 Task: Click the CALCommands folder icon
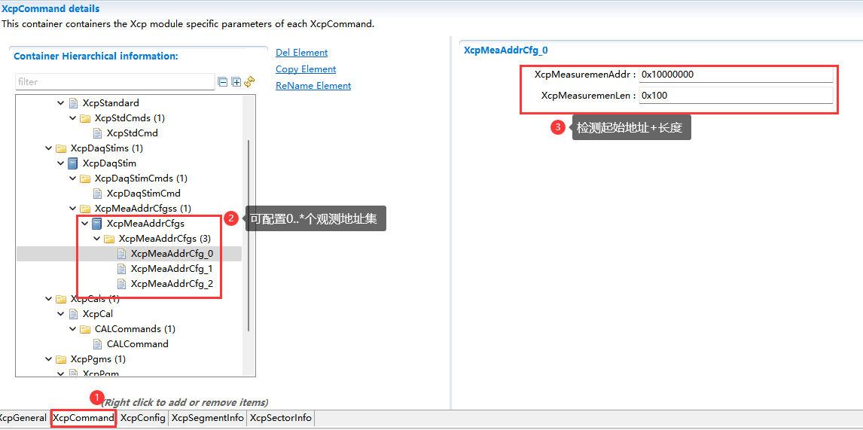pyautogui.click(x=85, y=329)
